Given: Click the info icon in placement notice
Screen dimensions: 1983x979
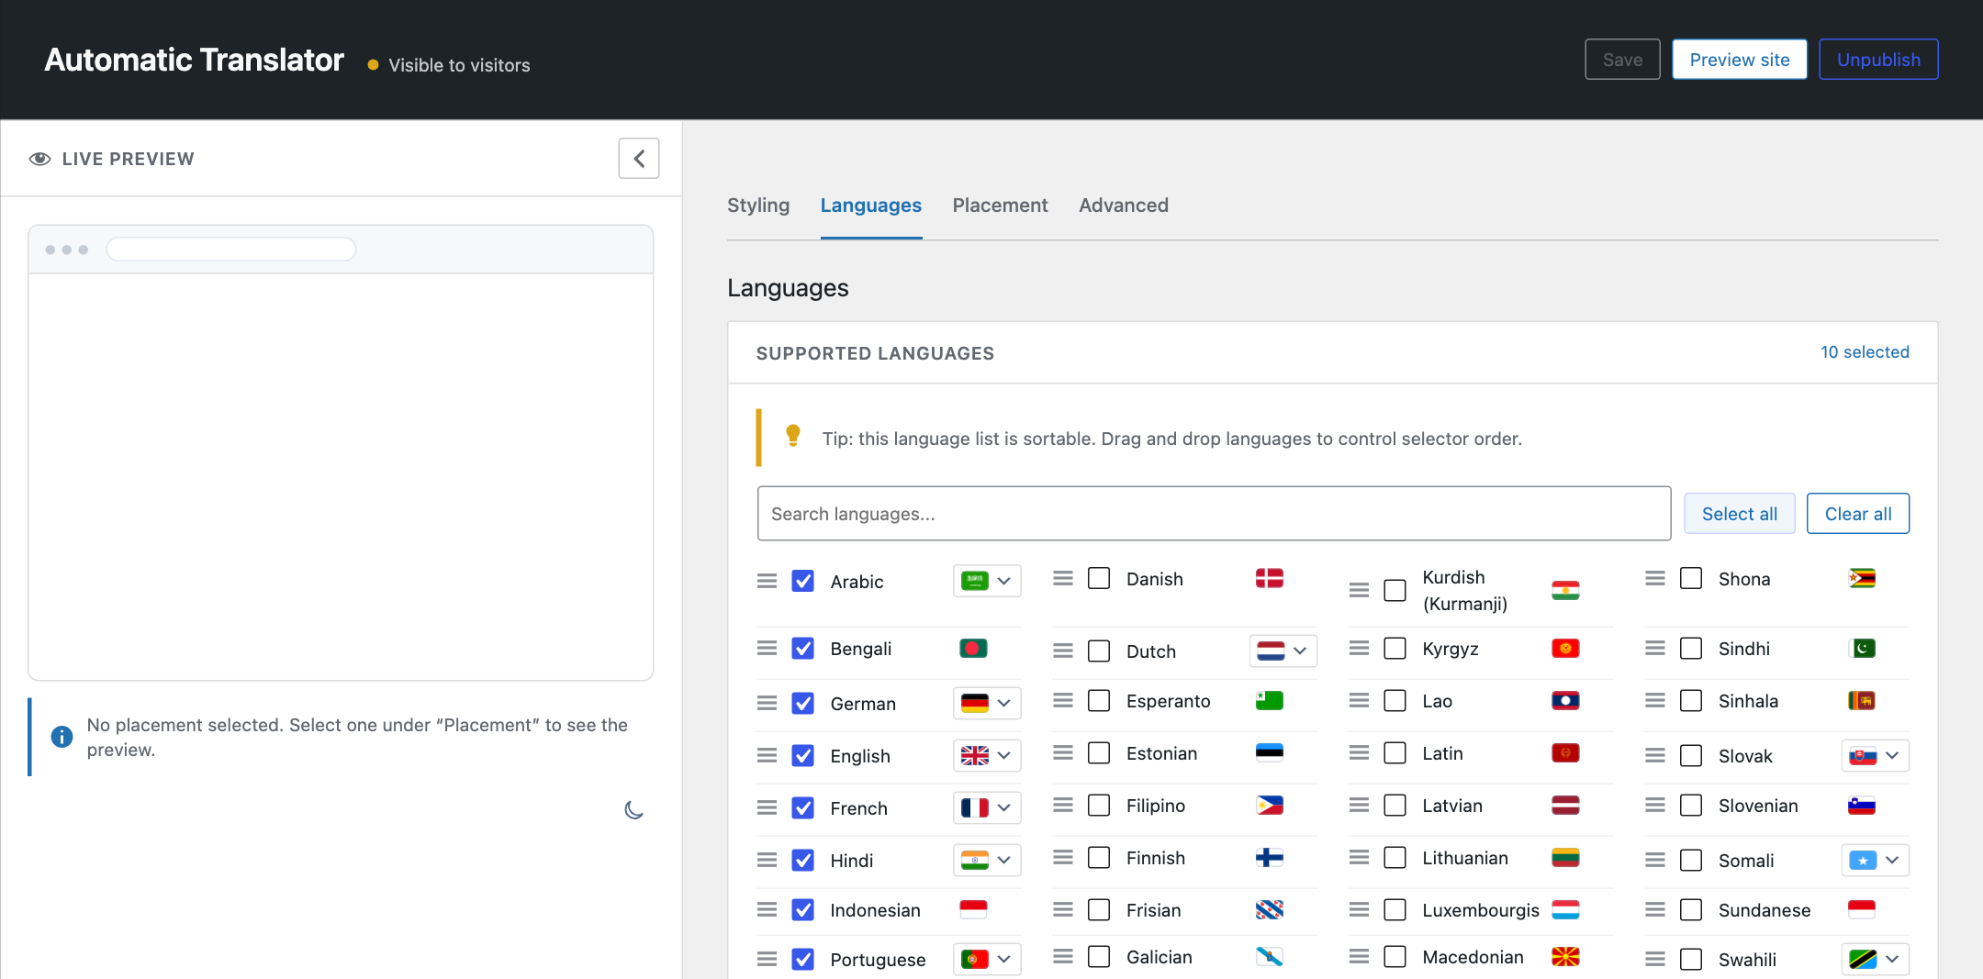Looking at the screenshot, I should pos(62,737).
